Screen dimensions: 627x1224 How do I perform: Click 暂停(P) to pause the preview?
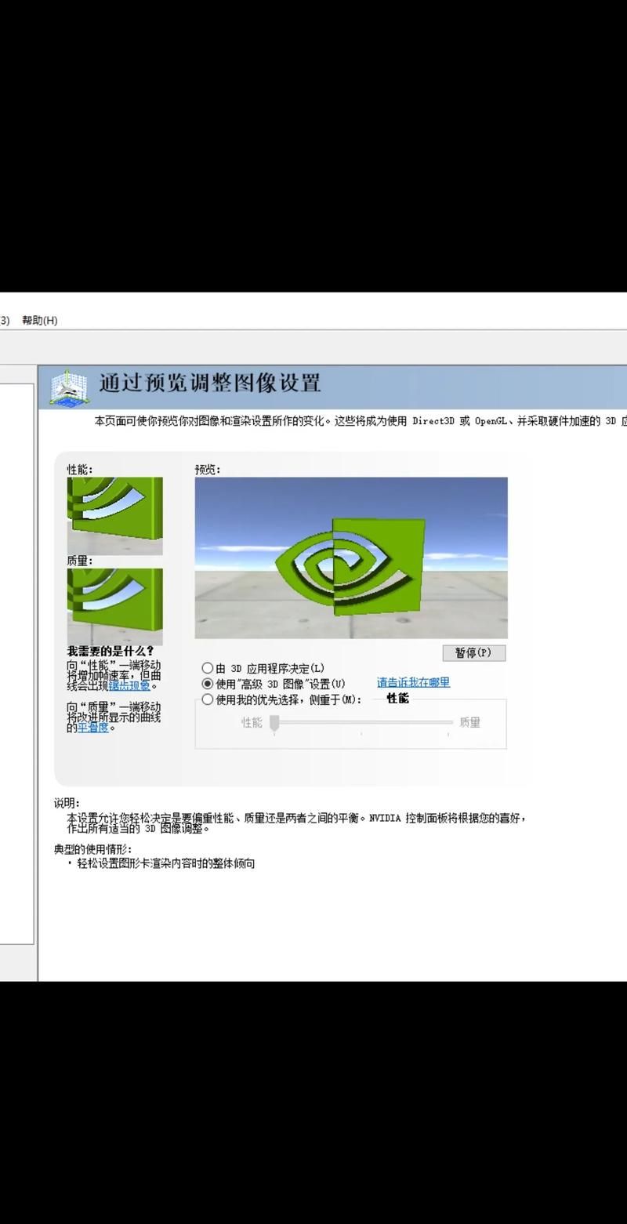[x=474, y=652]
